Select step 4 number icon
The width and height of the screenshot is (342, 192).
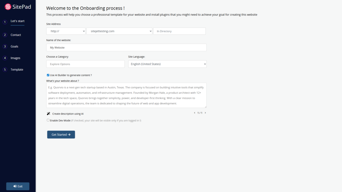5,58
